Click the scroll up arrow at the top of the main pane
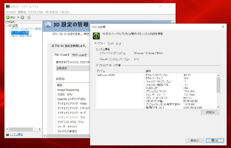The height and width of the screenshot is (148, 231). [x=174, y=23]
